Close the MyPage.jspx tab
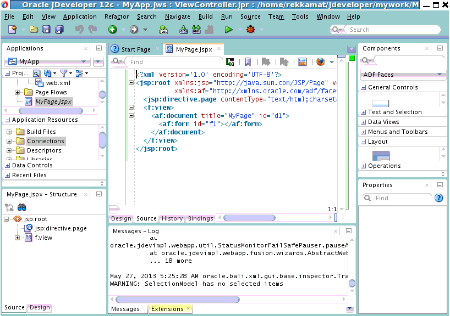 (x=219, y=49)
